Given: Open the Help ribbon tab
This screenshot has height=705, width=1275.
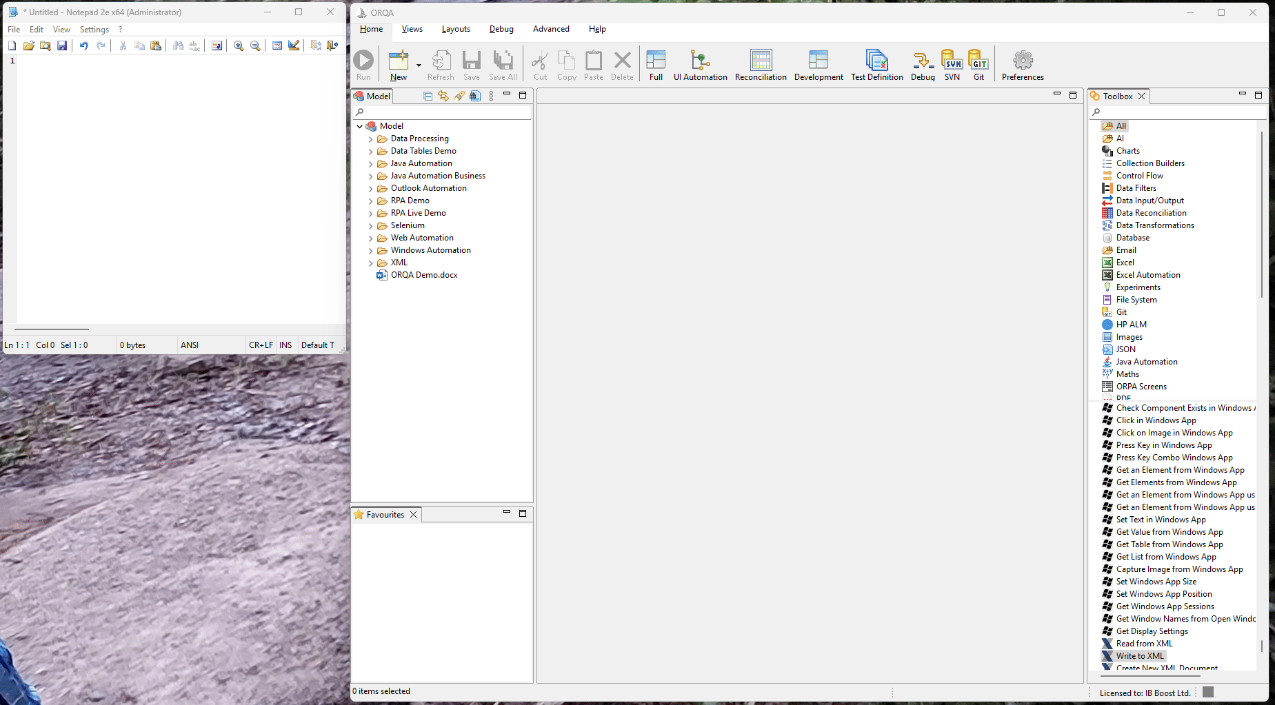Looking at the screenshot, I should (x=597, y=29).
